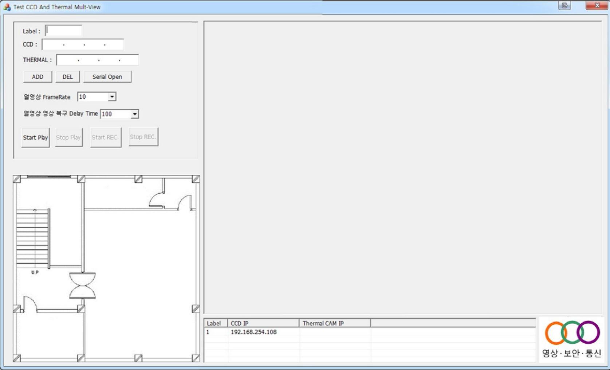The image size is (610, 370).
Task: Open the FrameRate dropdown arrow
Action: tap(112, 97)
